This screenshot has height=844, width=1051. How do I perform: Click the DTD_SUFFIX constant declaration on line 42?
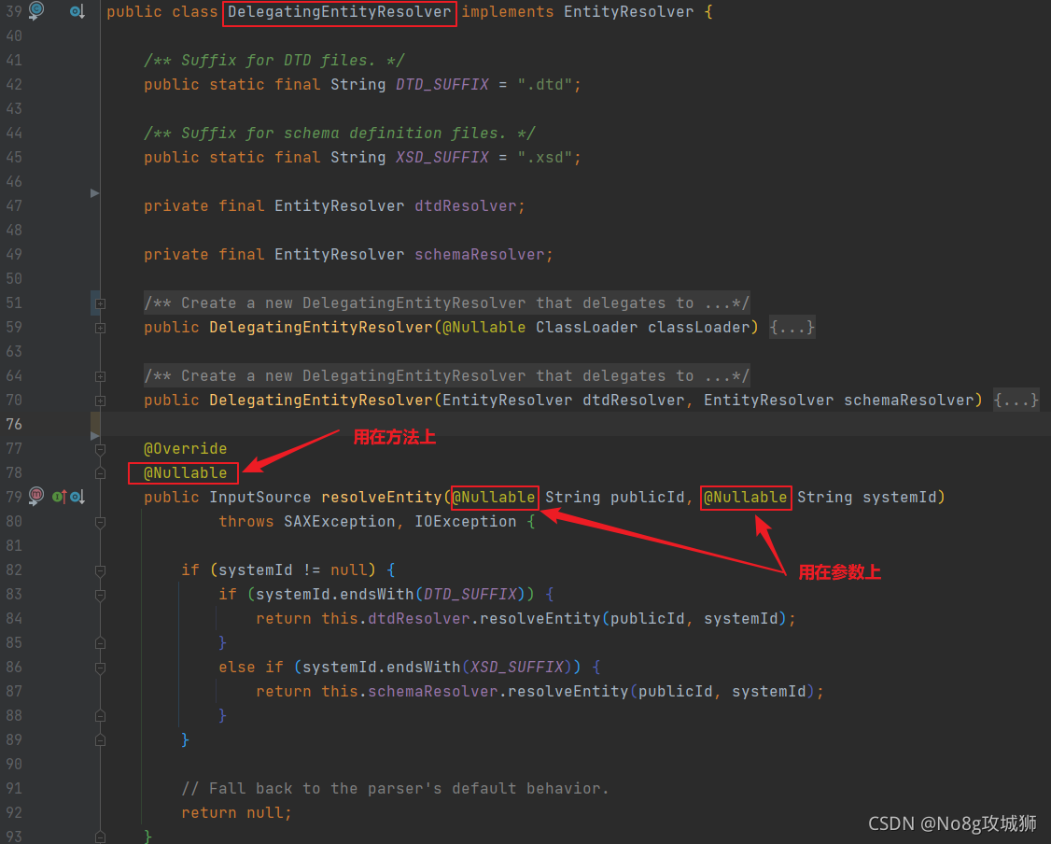coord(441,84)
